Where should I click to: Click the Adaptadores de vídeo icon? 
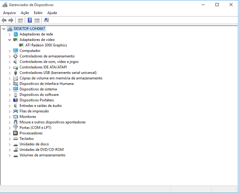pos(15,40)
